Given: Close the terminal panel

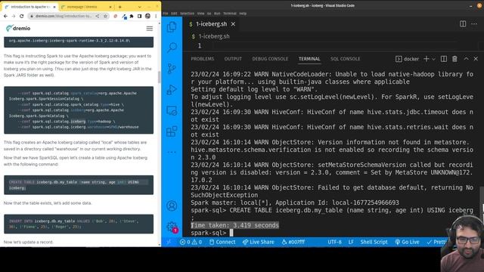Looking at the screenshot, I should click(x=476, y=59).
